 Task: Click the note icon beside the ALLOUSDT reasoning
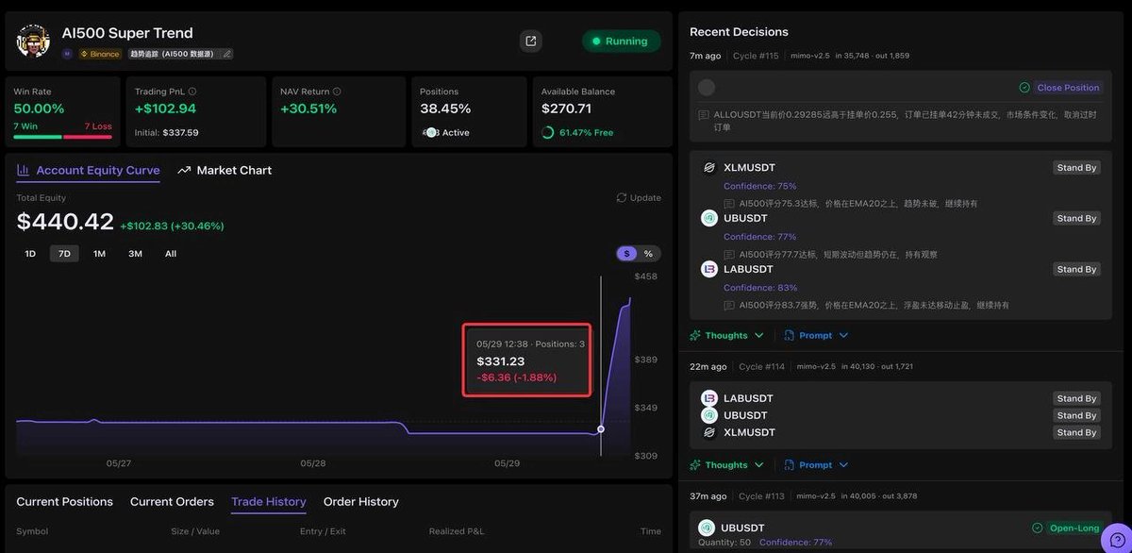tap(704, 115)
